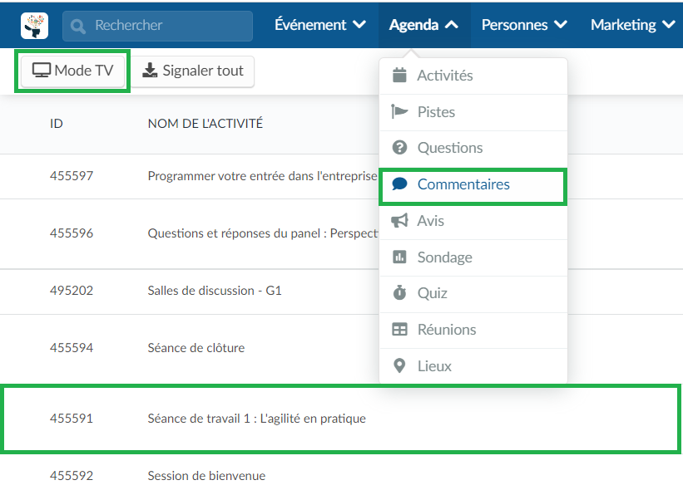Click the Signaler tout button
683x490 pixels.
[x=192, y=71]
